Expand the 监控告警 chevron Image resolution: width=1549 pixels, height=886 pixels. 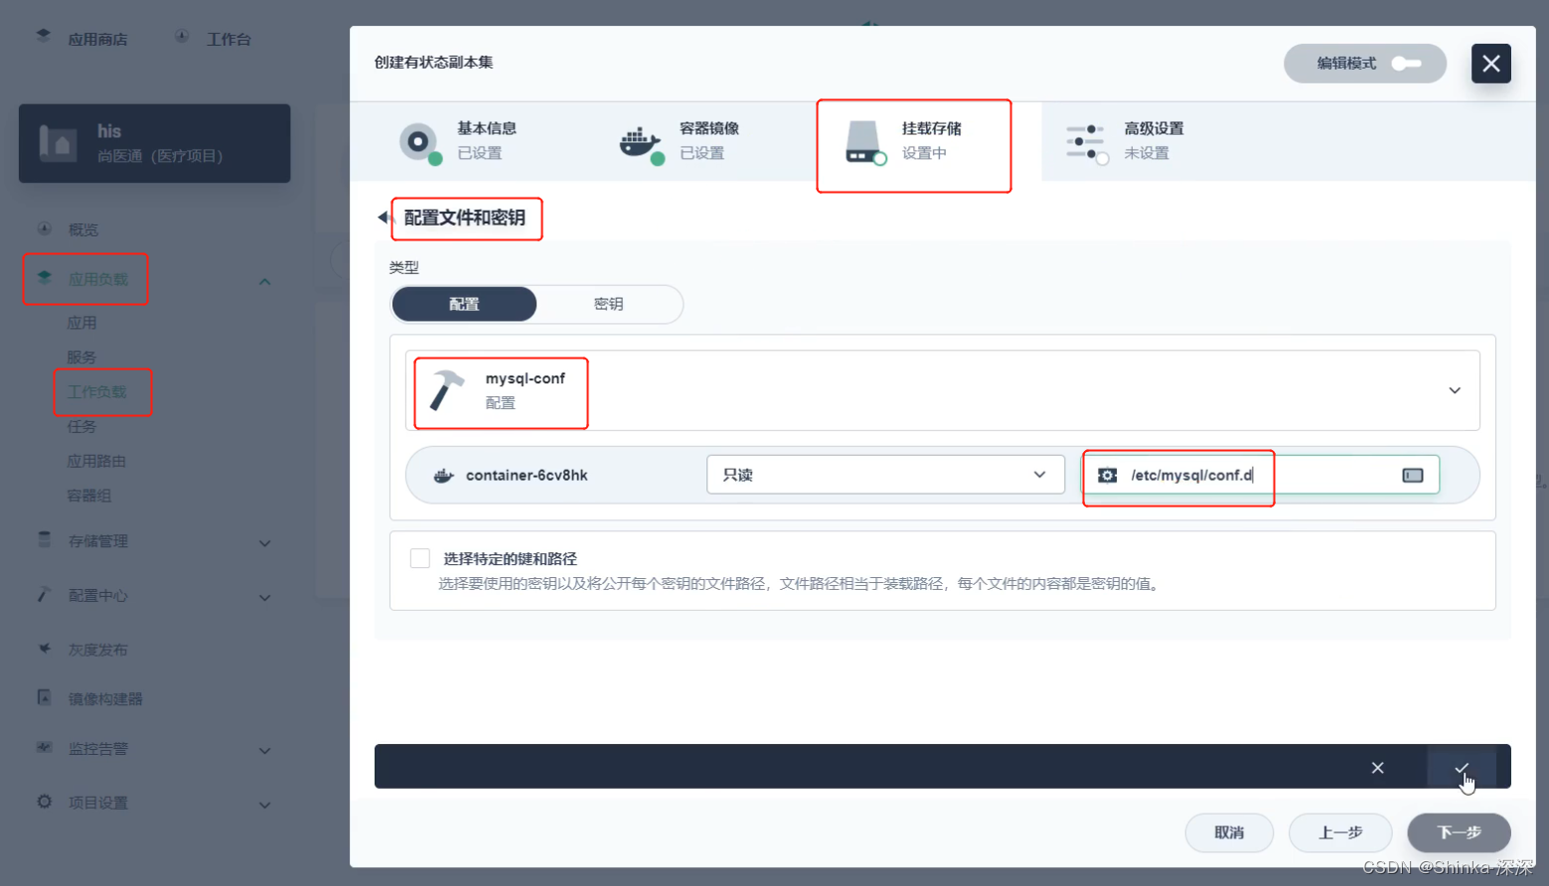coord(265,751)
